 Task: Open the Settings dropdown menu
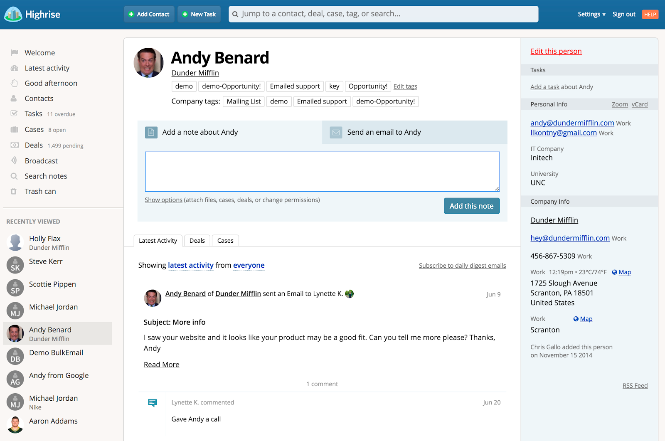pos(591,14)
